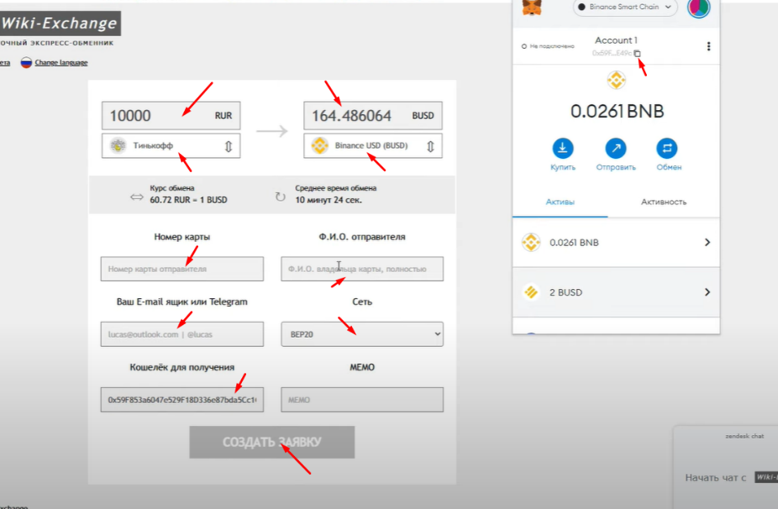
Task: Copy the Account 1 address to clipboard
Action: [637, 53]
